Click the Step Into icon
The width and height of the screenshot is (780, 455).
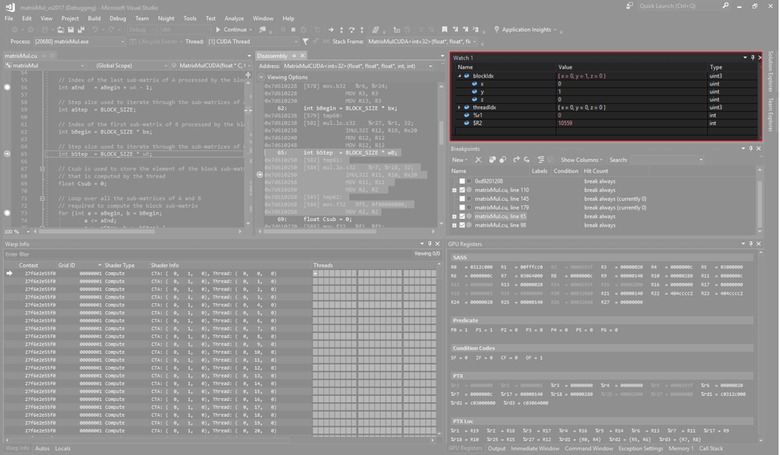342,30
